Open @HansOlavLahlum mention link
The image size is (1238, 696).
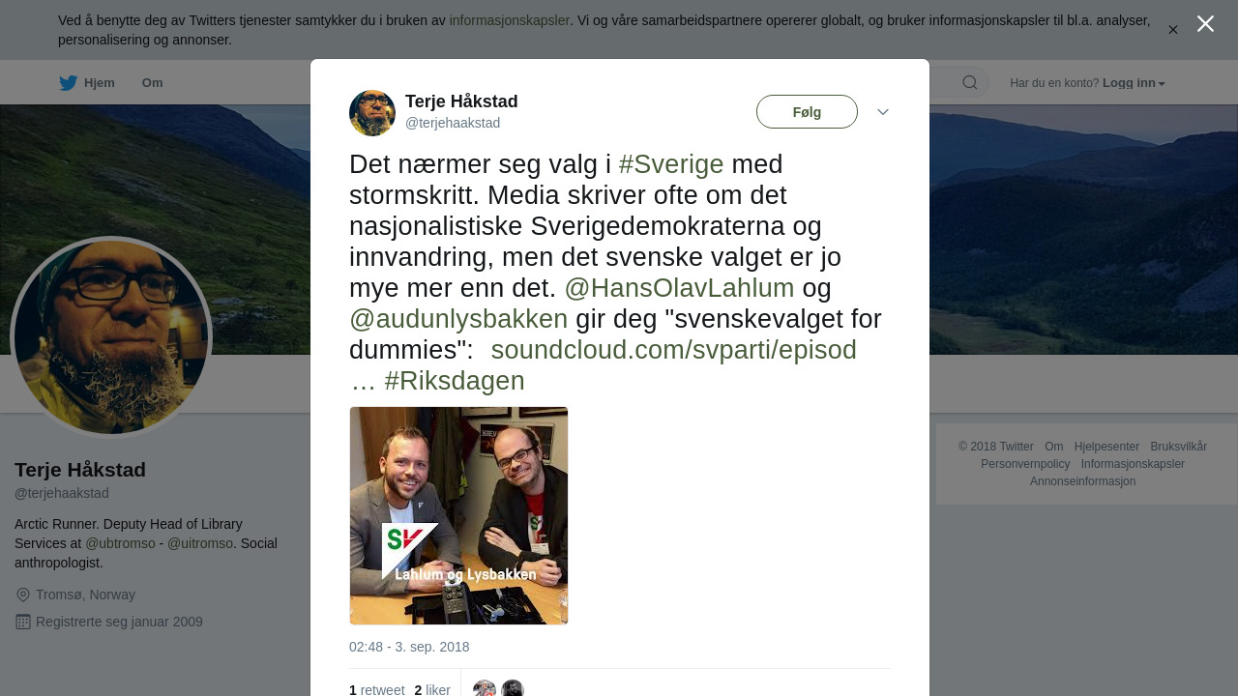(x=679, y=288)
